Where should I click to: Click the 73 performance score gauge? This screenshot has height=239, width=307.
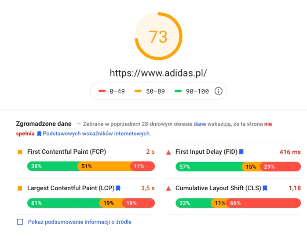[x=158, y=36]
